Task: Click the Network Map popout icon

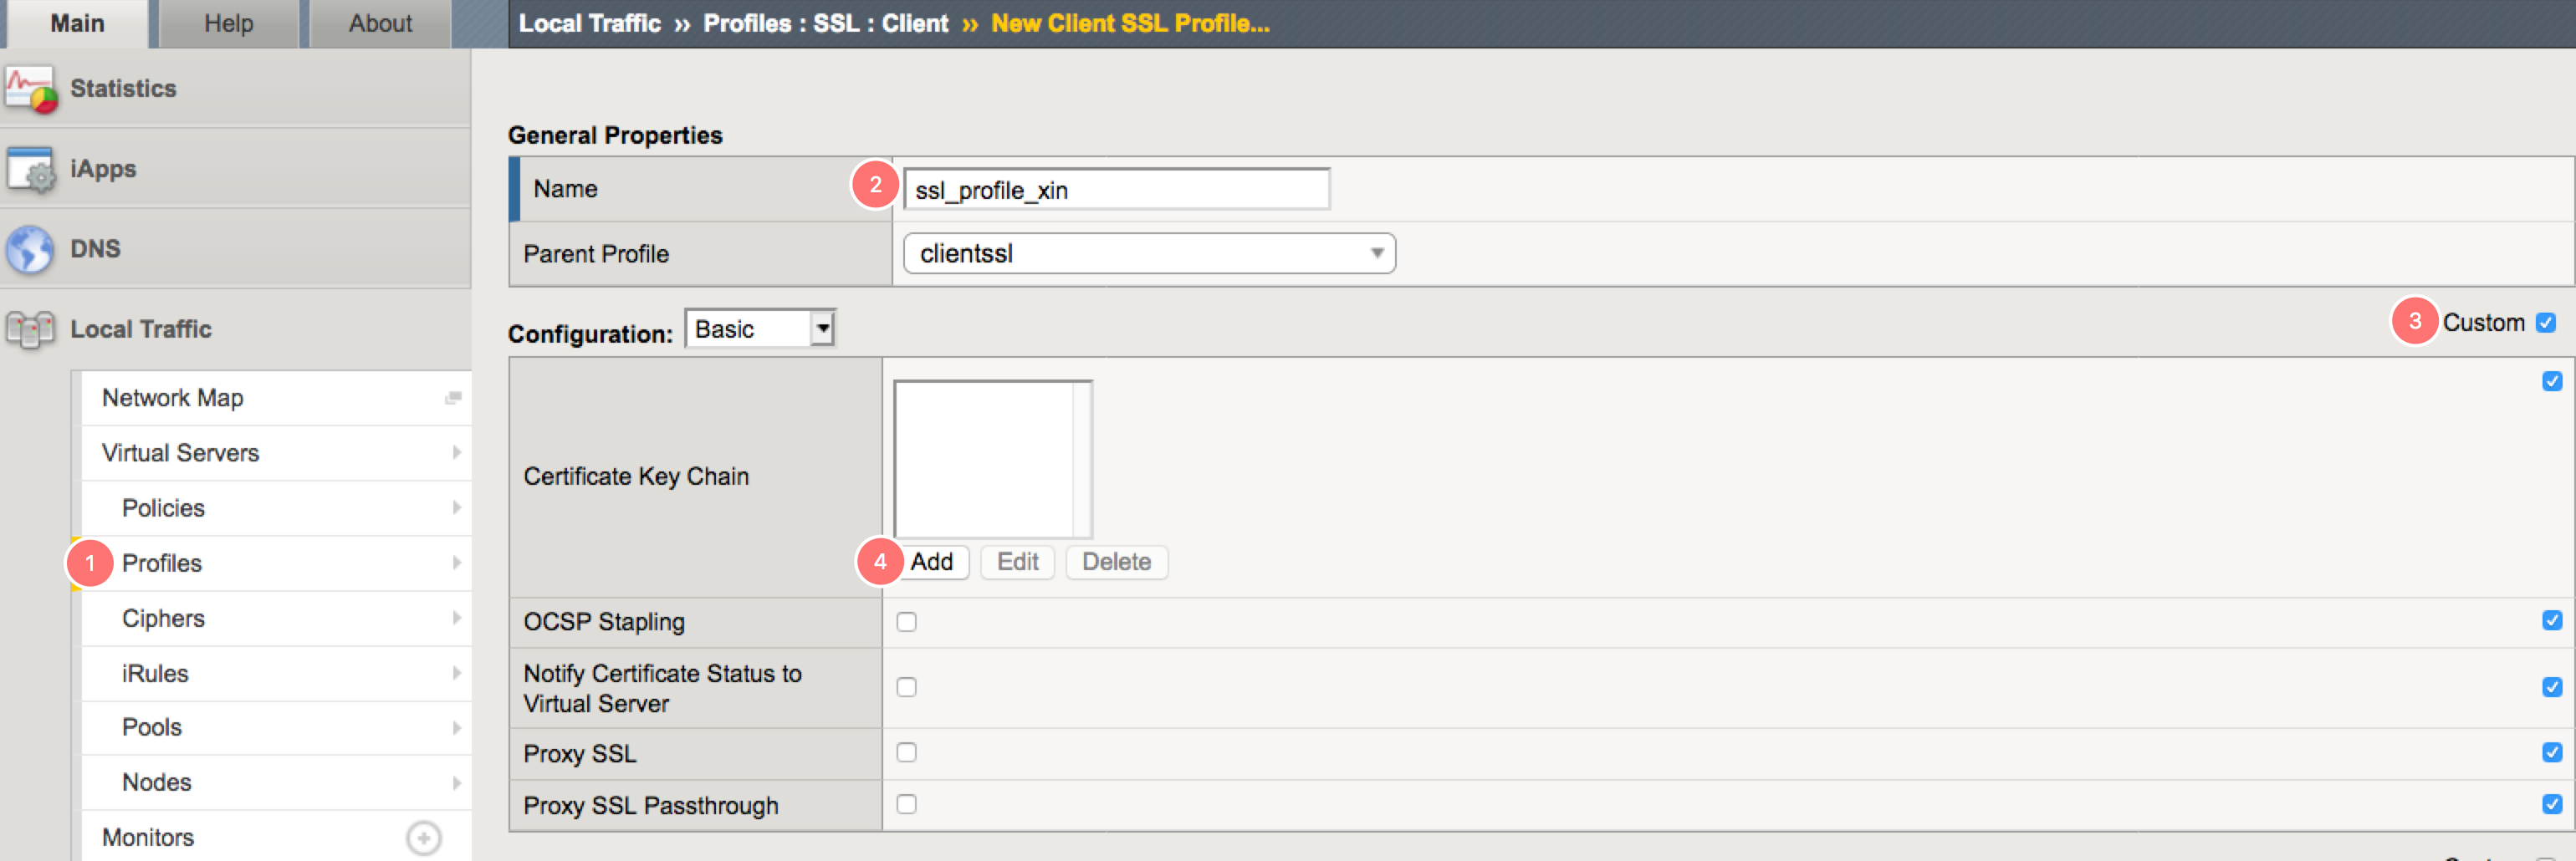Action: click(453, 398)
